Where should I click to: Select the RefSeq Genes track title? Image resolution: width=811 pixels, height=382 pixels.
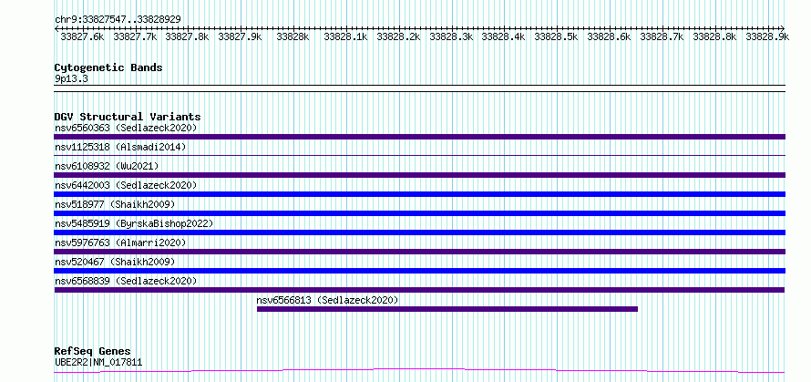pos(93,352)
